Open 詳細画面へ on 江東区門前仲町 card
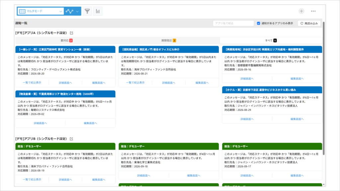Viewport: 340px width, 191px height. click(65, 82)
